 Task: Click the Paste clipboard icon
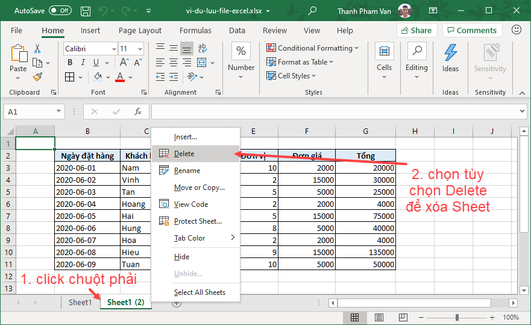point(19,54)
